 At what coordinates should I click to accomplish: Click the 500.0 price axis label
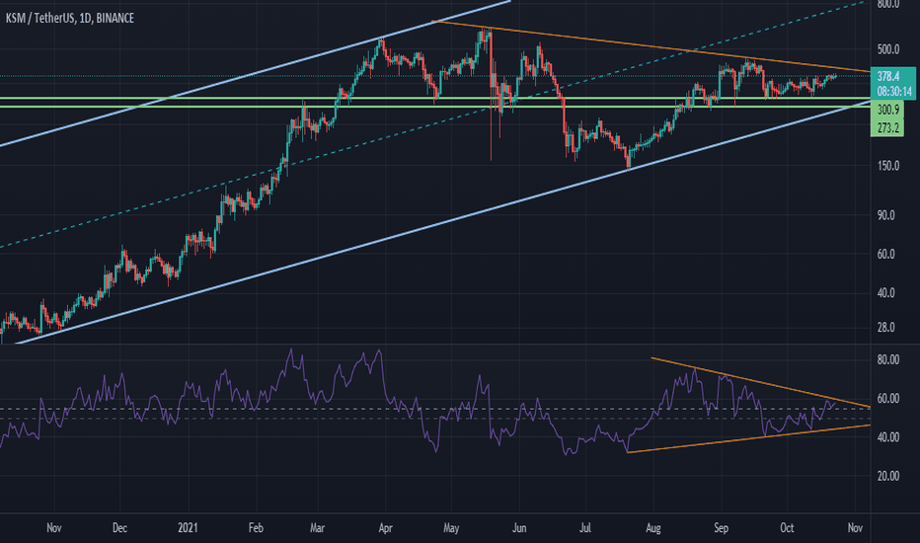[x=888, y=49]
